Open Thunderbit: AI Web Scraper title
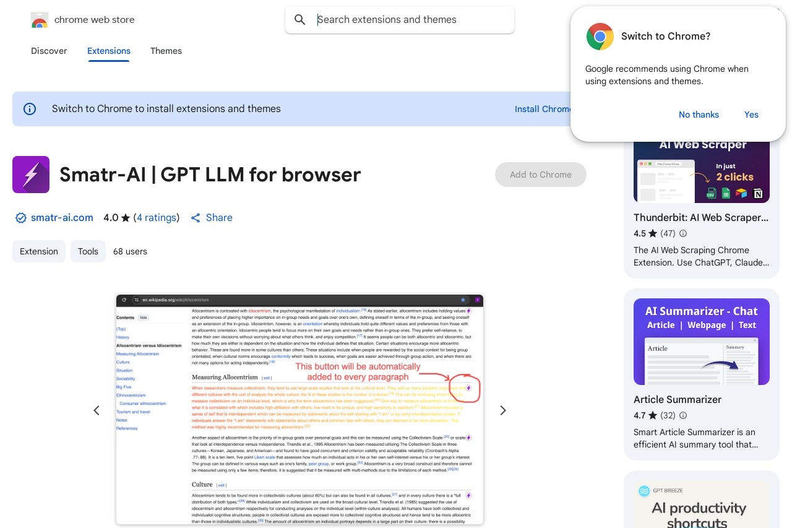This screenshot has width=792, height=528. click(701, 218)
